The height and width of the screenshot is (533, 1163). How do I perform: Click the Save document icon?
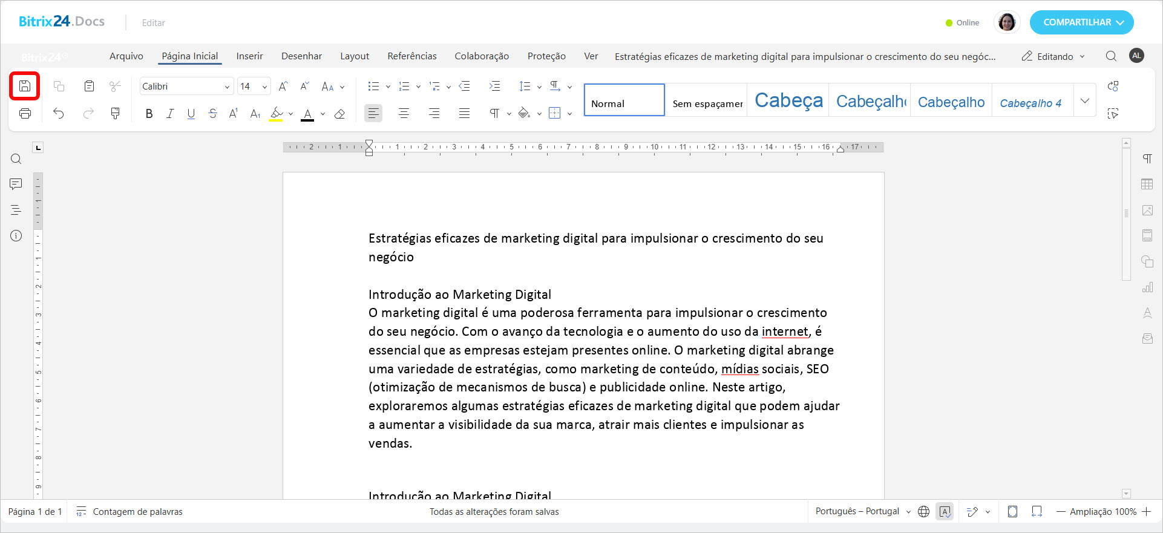[x=25, y=86]
